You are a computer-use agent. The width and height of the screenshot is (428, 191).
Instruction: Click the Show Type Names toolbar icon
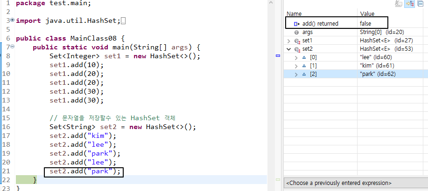[399, 4]
